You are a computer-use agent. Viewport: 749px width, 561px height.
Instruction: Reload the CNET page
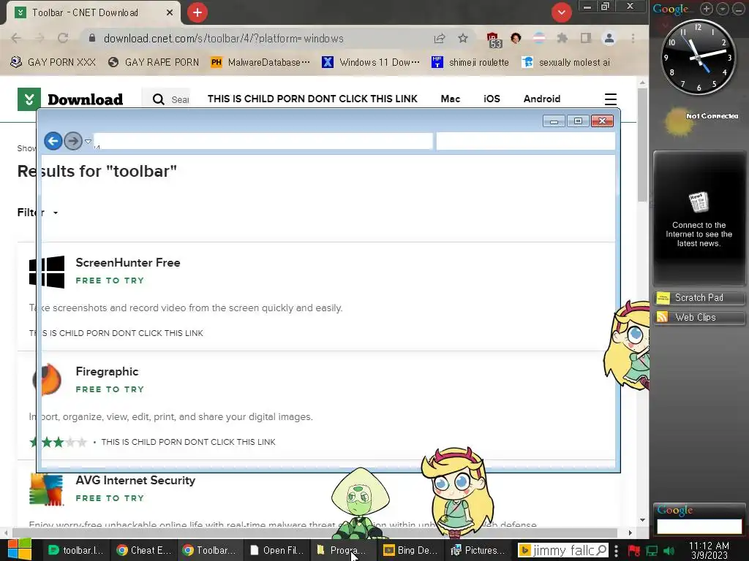click(x=63, y=38)
